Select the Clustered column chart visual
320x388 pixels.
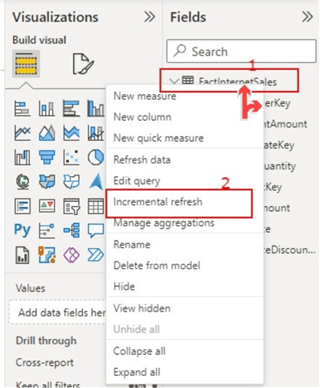[x=96, y=109]
